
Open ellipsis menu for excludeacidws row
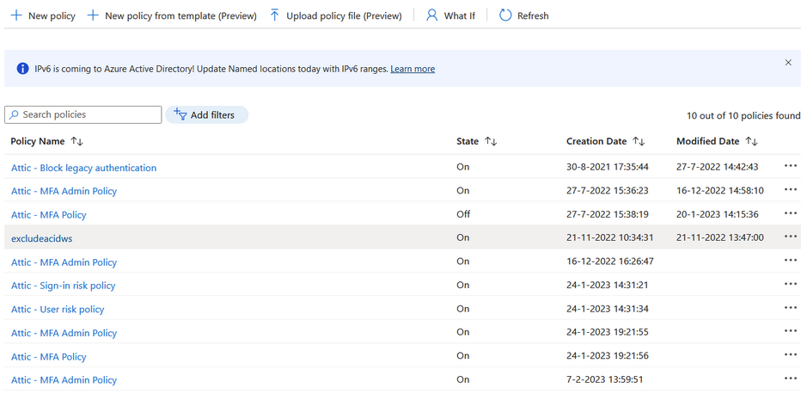click(790, 237)
